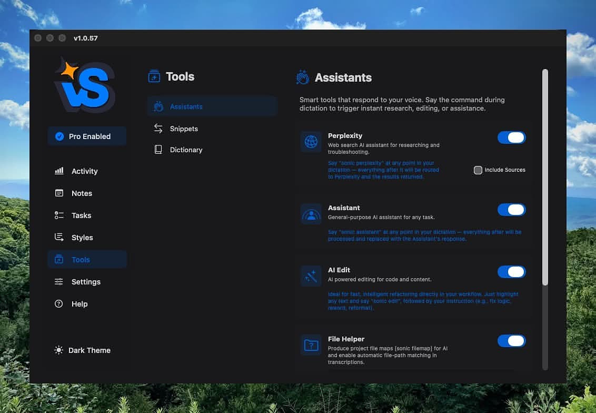Click the Tasks checklist icon
596x413 pixels.
click(x=59, y=215)
